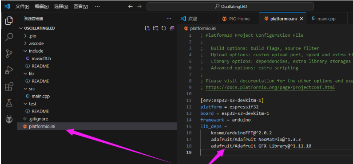This screenshot has width=353, height=164.
Task: Go forward in navigation history
Action: [139, 7]
